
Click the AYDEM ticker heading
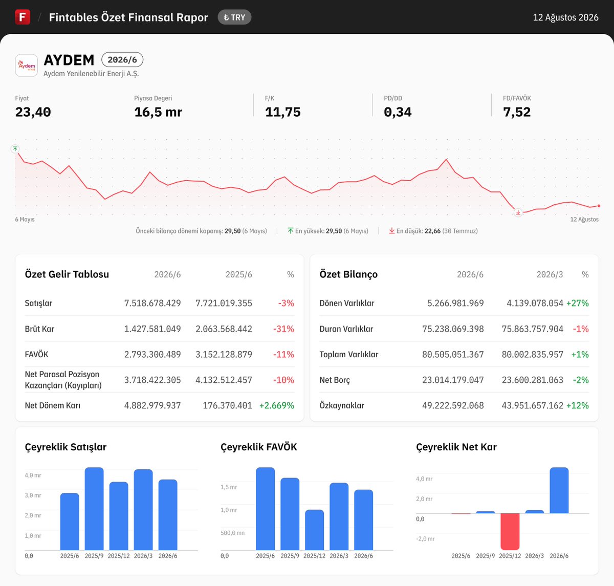(69, 60)
